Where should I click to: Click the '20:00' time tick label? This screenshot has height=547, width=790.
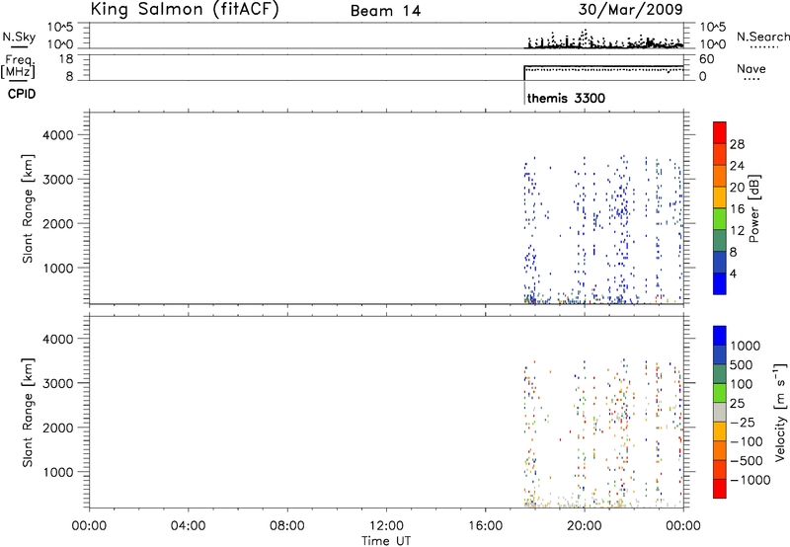tap(584, 526)
